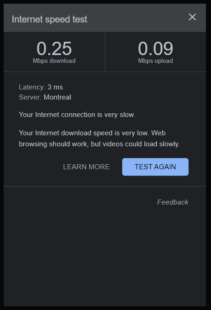Close the Internet speed test dialog
This screenshot has height=310, width=211.
coord(192,17)
